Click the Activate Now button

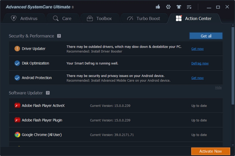(211, 151)
